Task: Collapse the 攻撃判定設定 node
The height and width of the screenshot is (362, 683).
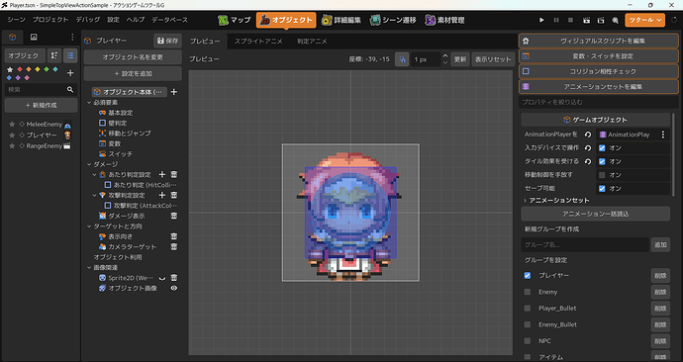Action: pyautogui.click(x=94, y=196)
